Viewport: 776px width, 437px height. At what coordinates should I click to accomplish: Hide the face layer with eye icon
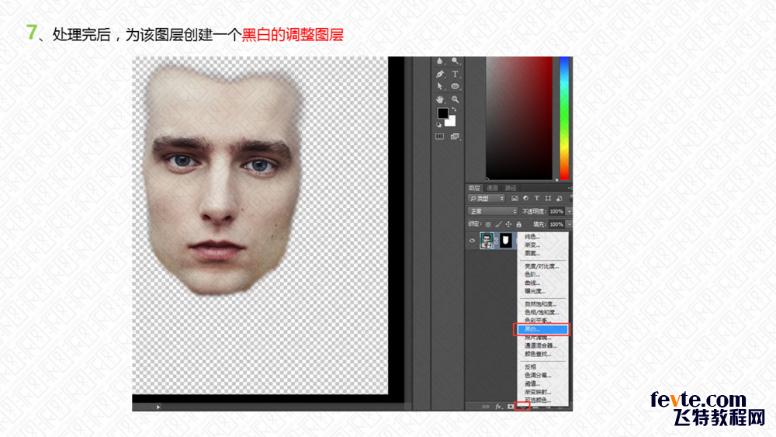pyautogui.click(x=472, y=241)
